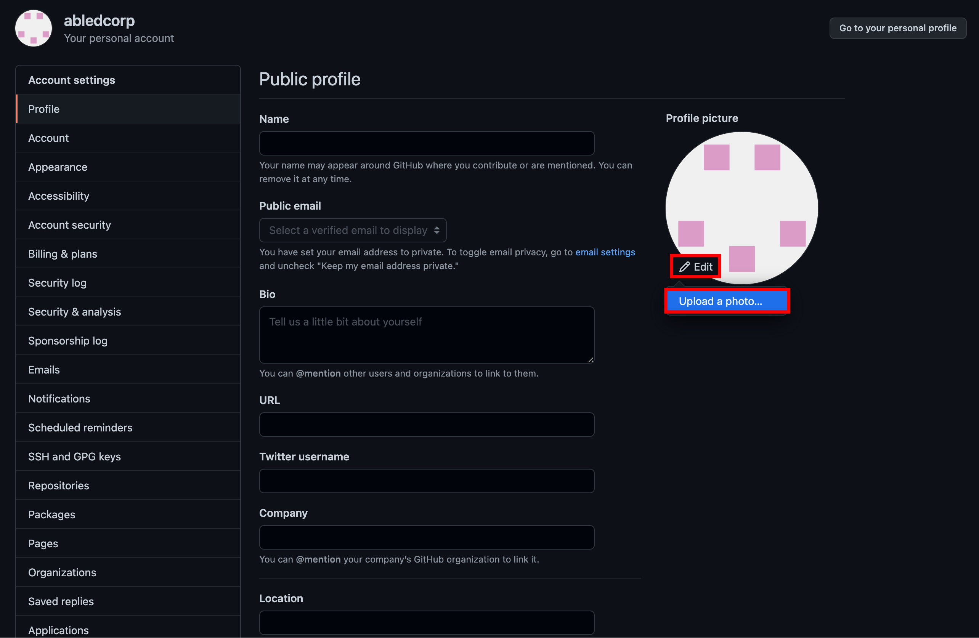Click Go to your personal profile
The width and height of the screenshot is (979, 638).
(x=897, y=28)
